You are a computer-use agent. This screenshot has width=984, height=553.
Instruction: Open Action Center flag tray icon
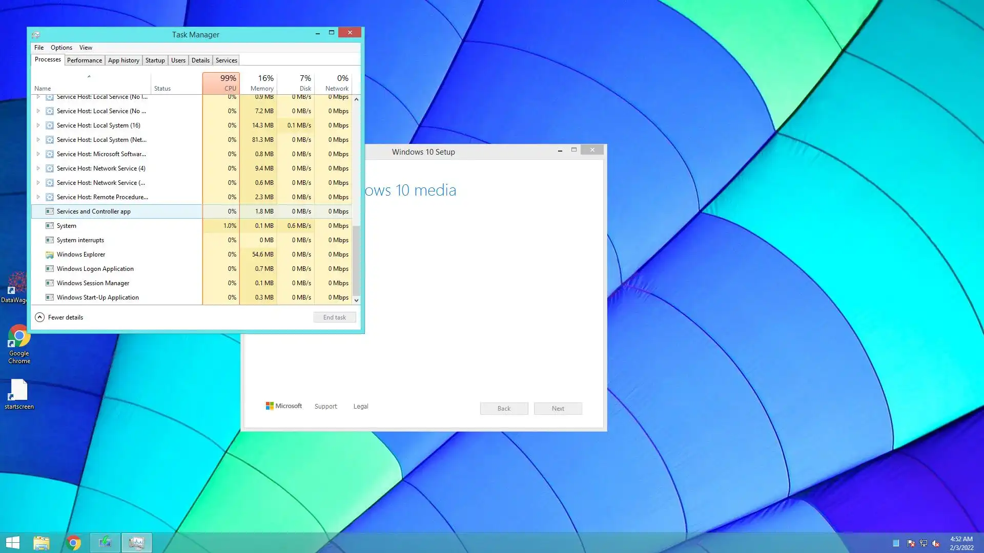(911, 543)
